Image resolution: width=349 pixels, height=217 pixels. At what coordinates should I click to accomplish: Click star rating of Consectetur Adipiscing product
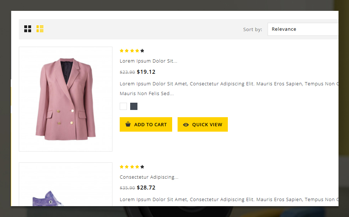132,167
